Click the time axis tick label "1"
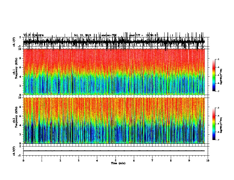The width and height of the screenshot is (234, 180). point(42,161)
